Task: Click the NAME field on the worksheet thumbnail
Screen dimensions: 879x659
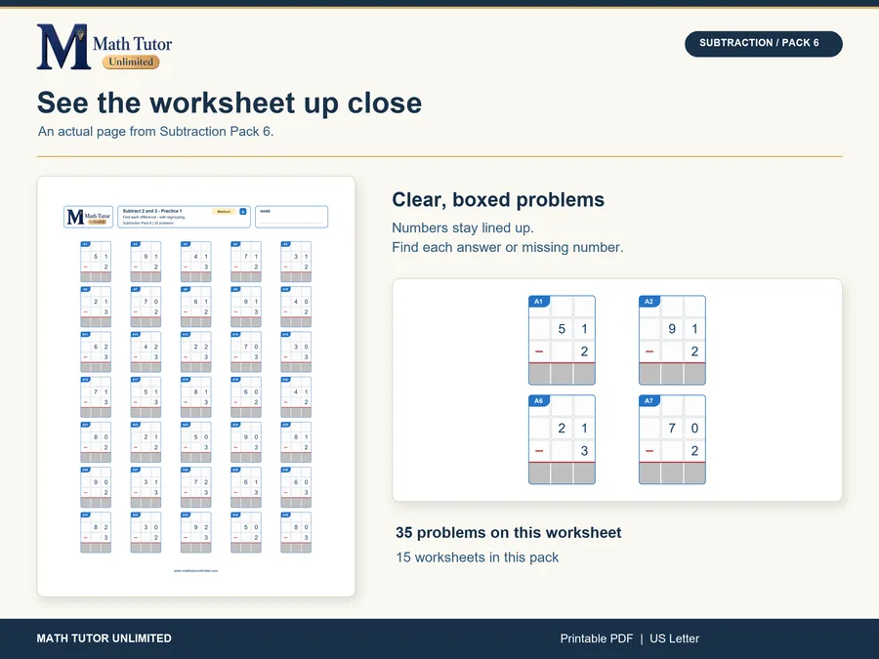Action: (x=291, y=217)
